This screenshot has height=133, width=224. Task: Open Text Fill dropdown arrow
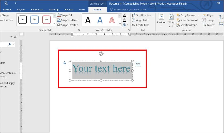(128, 15)
